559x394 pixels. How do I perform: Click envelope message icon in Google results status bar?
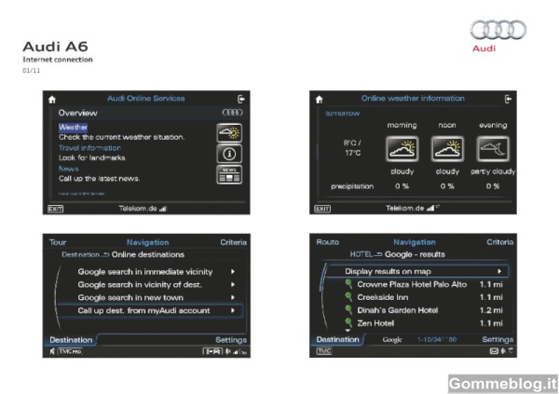[x=494, y=351]
